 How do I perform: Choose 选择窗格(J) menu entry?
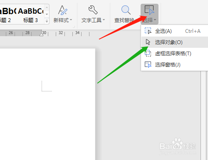tap(174, 65)
